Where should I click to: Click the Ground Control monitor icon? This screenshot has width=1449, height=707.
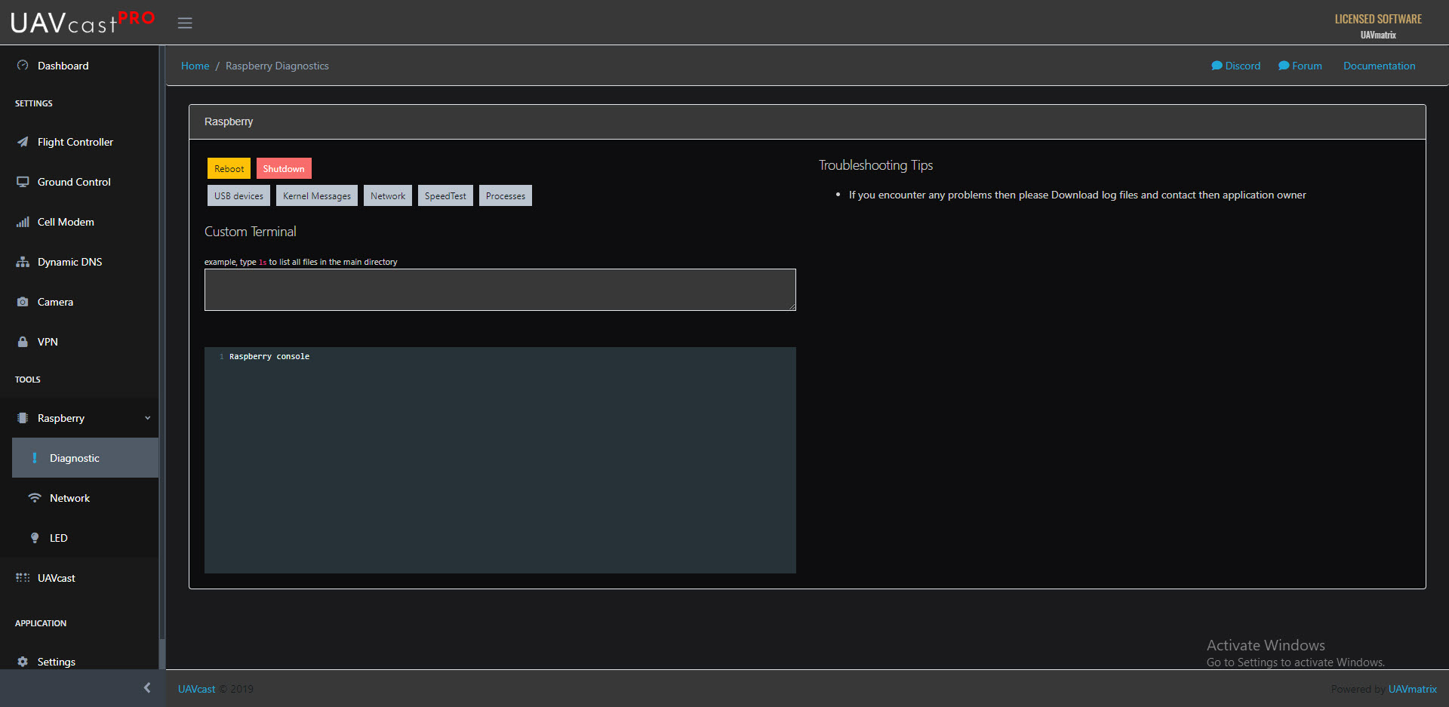[23, 182]
